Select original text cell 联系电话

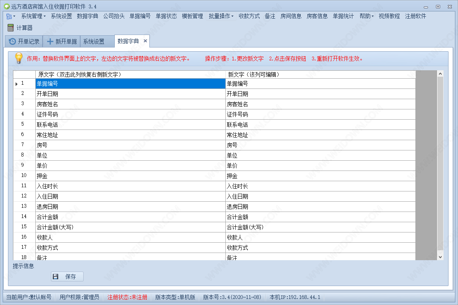130,125
